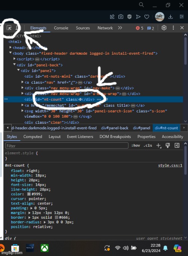The width and height of the screenshot is (188, 256).
Task: Click the 5 errors indicator
Action: tap(139, 28)
